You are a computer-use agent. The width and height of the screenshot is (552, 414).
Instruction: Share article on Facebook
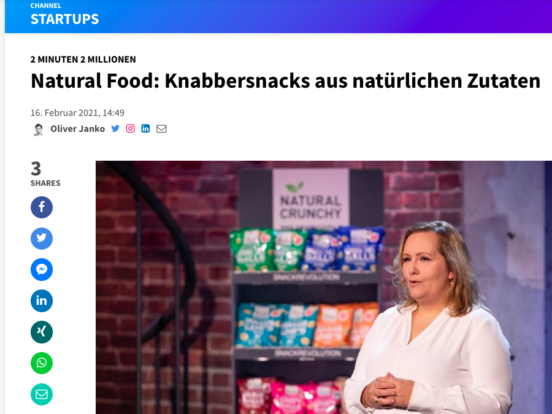click(42, 207)
